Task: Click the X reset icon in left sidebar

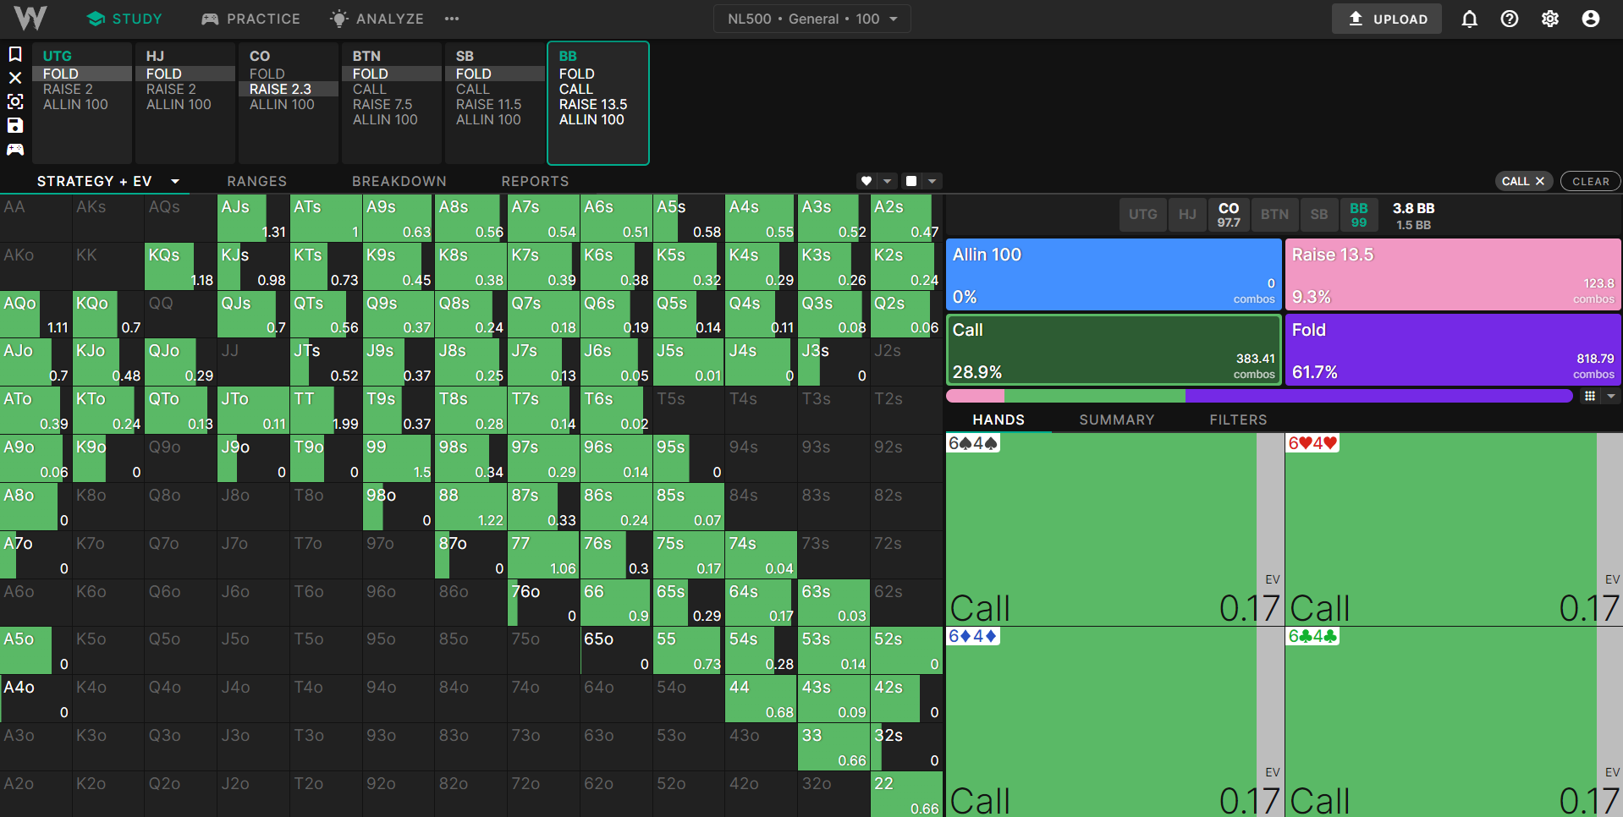Action: (15, 78)
